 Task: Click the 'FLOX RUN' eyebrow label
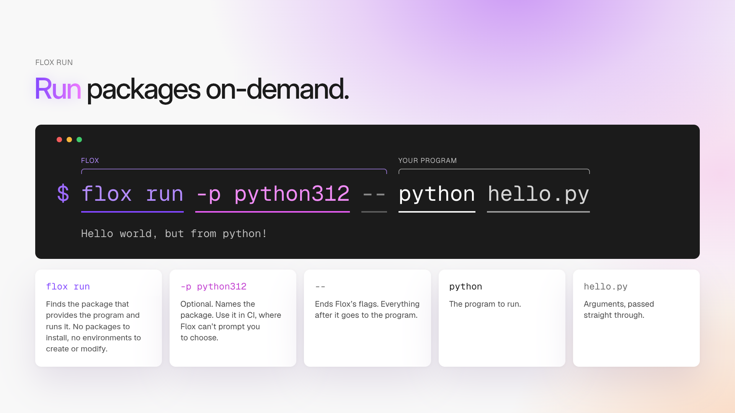54,62
